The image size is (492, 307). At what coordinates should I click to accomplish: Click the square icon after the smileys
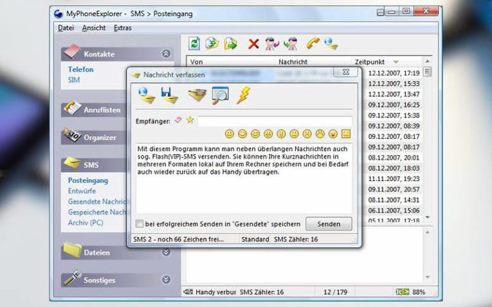[x=346, y=134]
